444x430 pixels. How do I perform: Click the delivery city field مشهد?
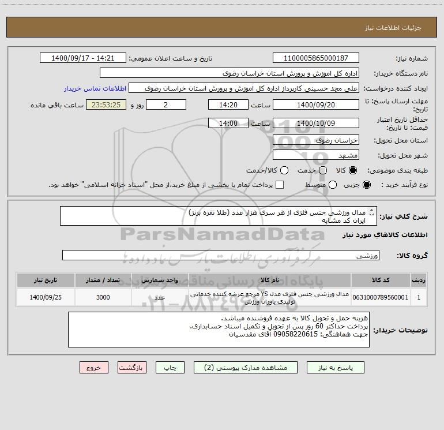point(316,155)
